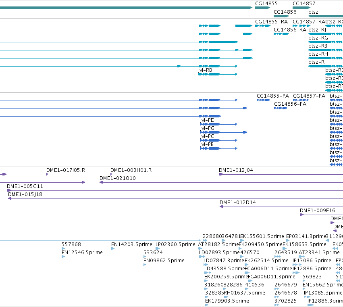
Task: Click EST 533624
Action: (x=153, y=253)
